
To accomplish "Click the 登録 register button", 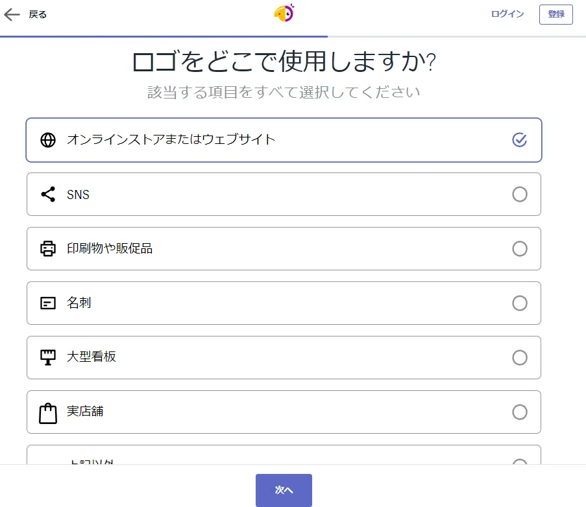I will [555, 14].
